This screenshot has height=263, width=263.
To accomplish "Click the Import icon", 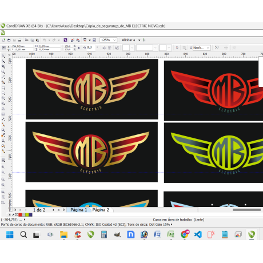I will (x=73, y=40).
